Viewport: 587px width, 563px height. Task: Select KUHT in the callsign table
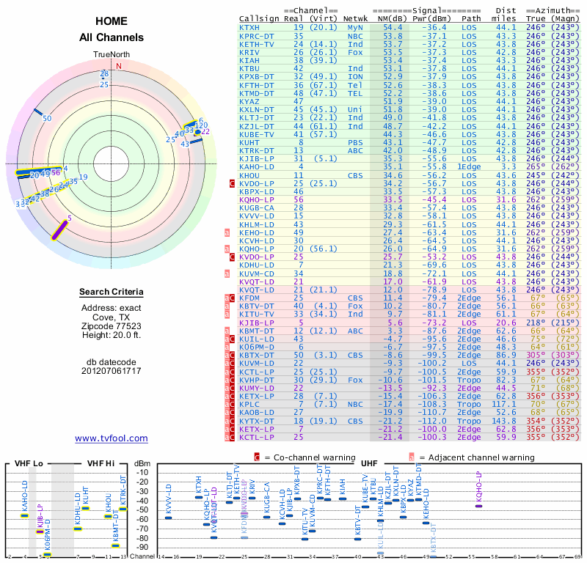pyautogui.click(x=249, y=142)
